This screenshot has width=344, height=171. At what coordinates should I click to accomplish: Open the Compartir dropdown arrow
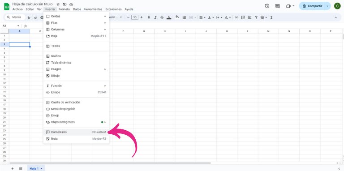(x=327, y=6)
